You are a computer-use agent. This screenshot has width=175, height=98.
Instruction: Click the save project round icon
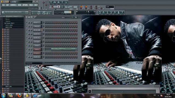point(104,13)
